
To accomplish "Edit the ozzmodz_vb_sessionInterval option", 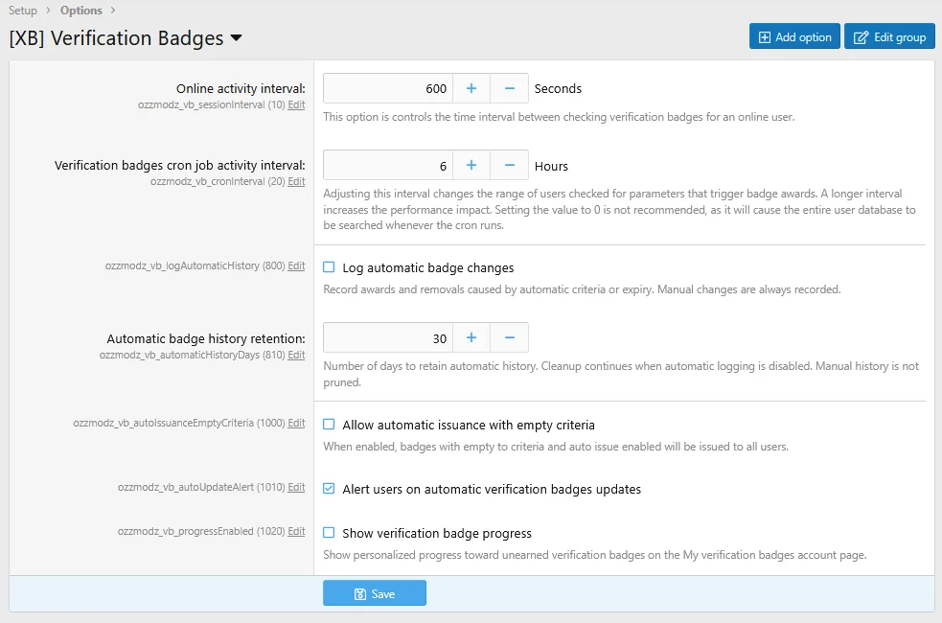I will coord(296,104).
